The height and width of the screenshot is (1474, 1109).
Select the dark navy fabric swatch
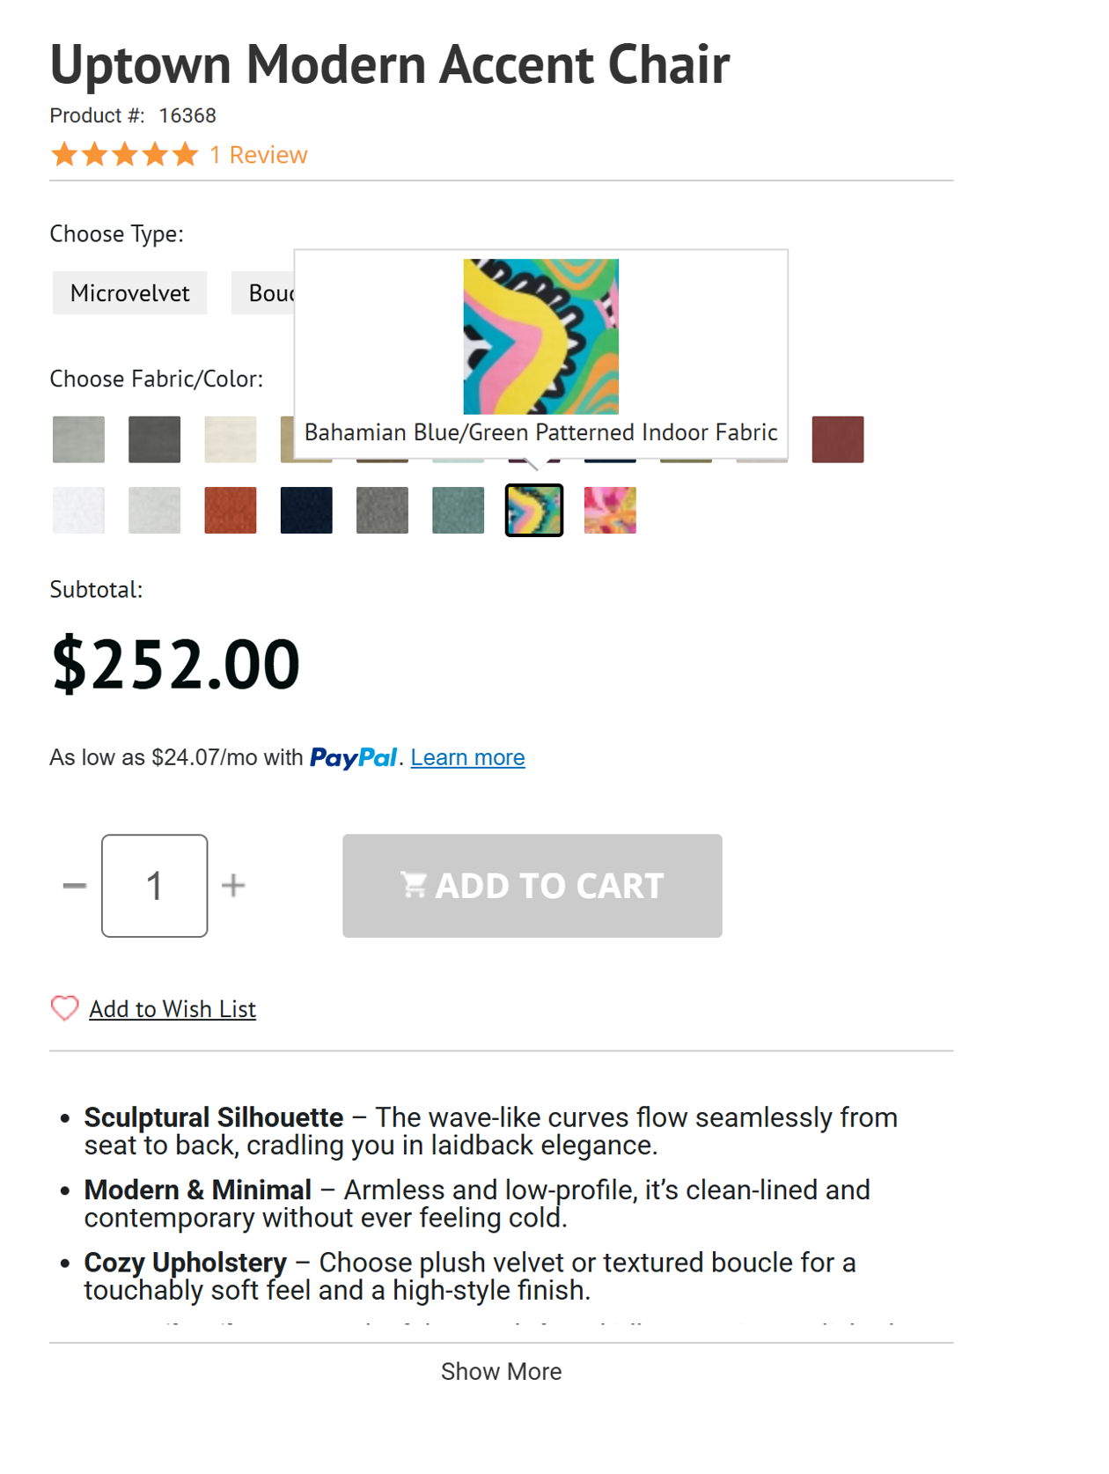coord(305,511)
